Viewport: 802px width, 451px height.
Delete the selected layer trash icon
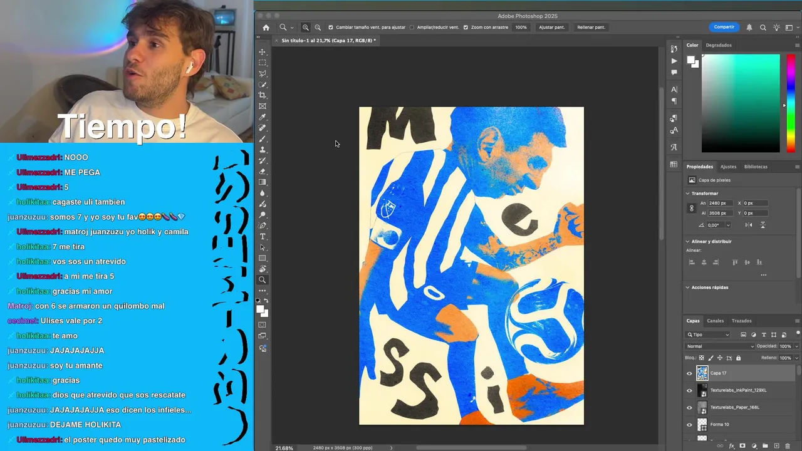pos(788,446)
